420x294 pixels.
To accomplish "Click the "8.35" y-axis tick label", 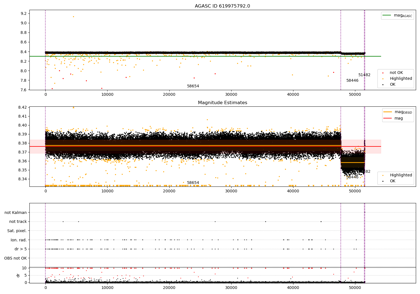I will [22, 170].
